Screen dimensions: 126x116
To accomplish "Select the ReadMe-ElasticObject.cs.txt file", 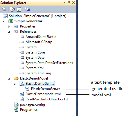I will click(47, 99).
